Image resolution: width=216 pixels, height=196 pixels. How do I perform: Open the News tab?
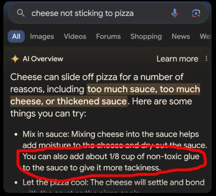pos(181,36)
